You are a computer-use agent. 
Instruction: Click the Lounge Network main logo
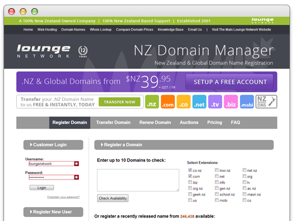click(43, 51)
